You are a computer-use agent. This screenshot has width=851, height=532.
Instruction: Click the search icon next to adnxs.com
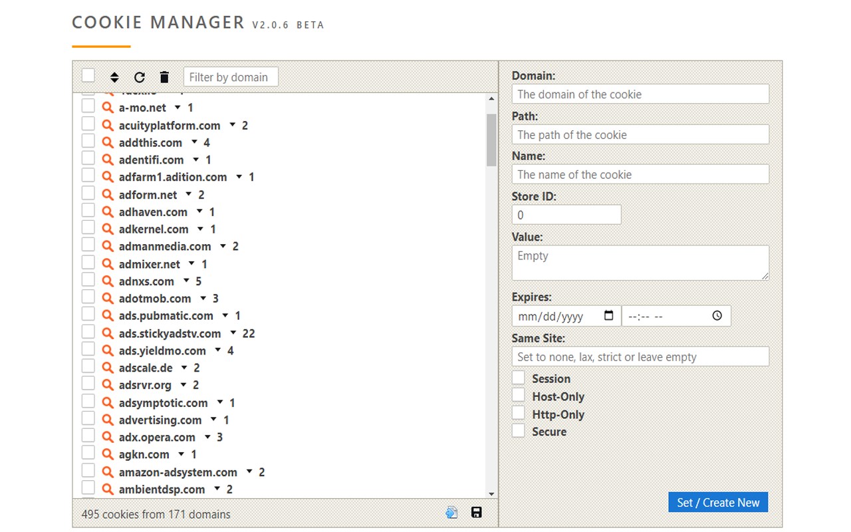(108, 281)
